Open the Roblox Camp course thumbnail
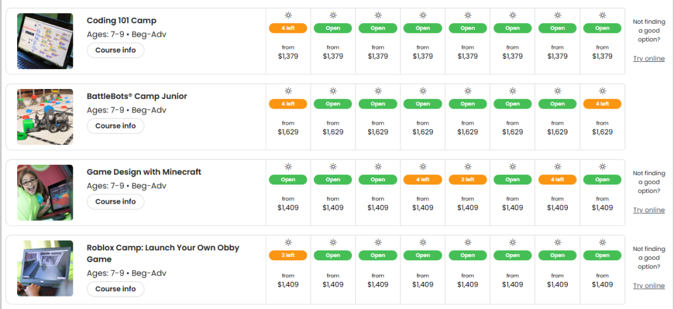Screen dimensions: 674x309 point(45,268)
